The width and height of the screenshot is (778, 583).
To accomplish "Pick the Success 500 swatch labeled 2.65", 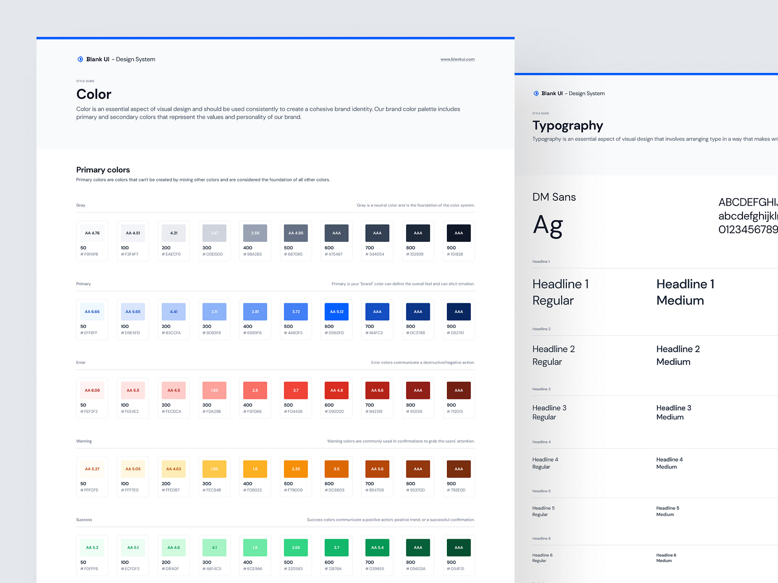I will click(x=296, y=548).
